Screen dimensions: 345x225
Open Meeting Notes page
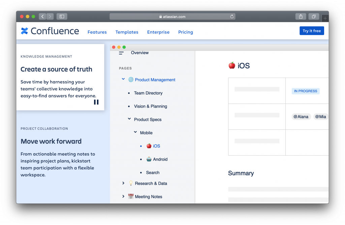[149, 197]
